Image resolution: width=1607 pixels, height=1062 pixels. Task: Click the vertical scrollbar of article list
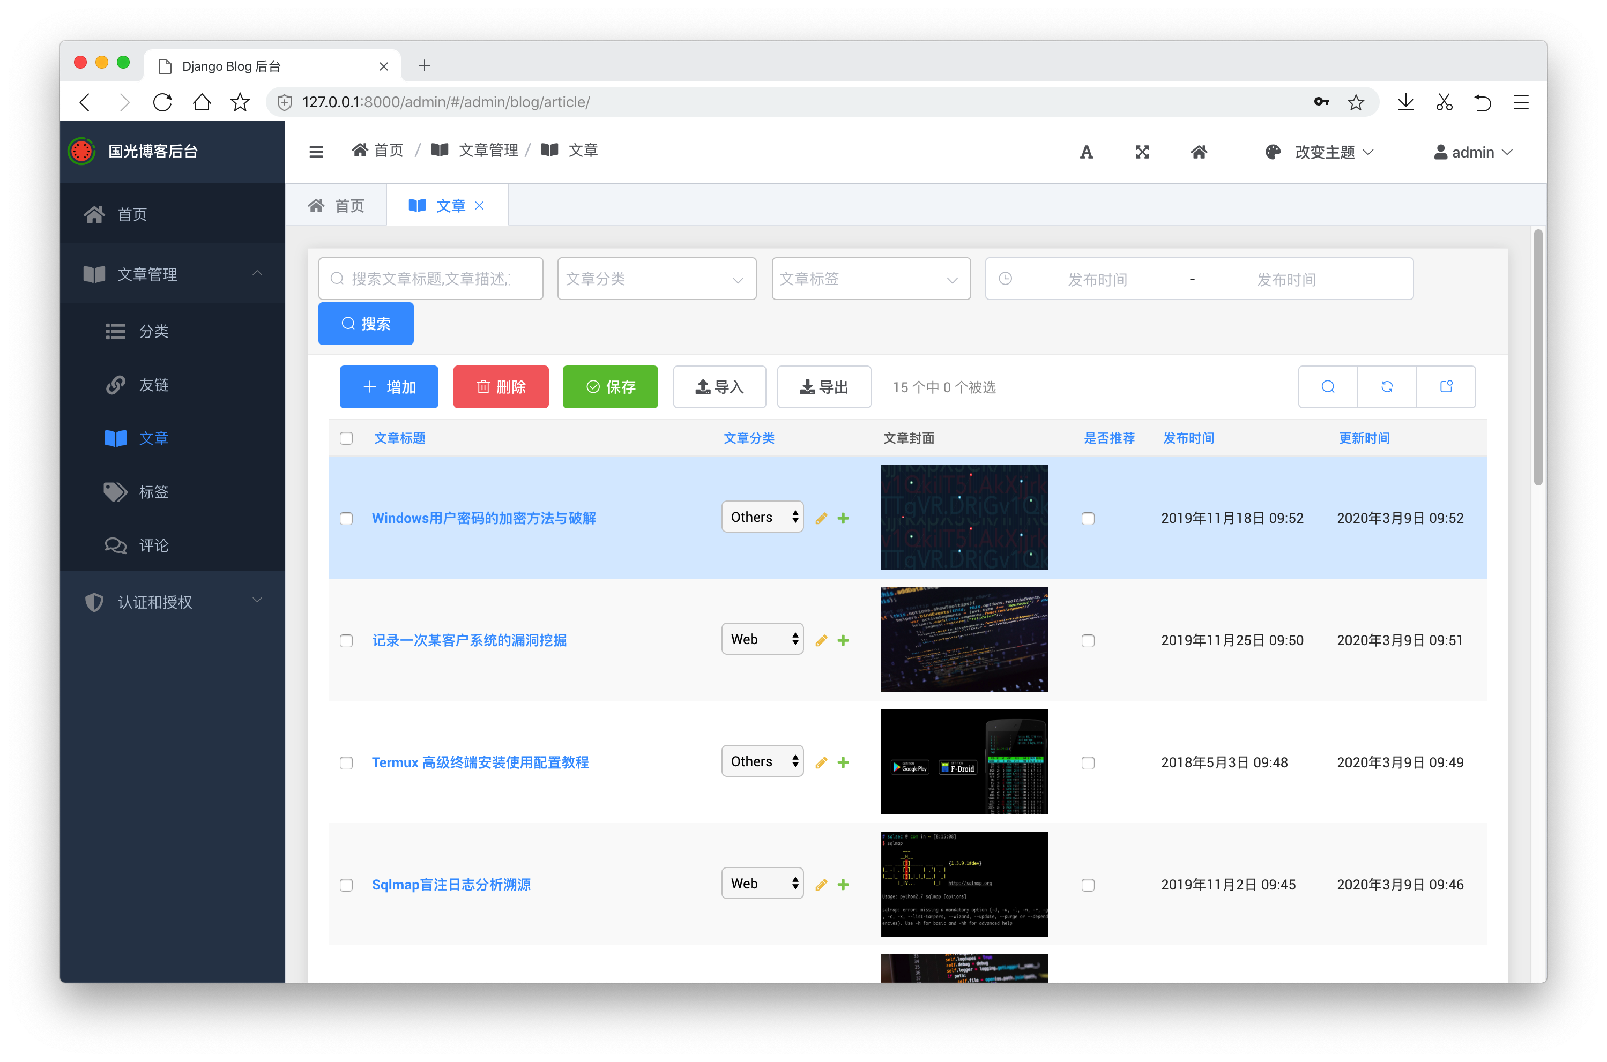[x=1538, y=357]
